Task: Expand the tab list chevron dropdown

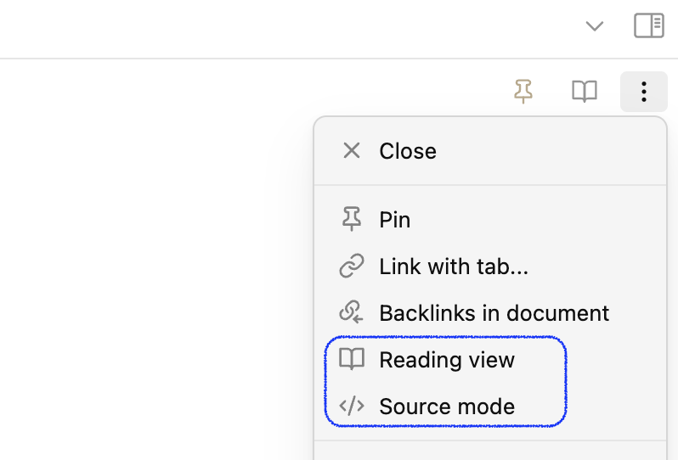Action: point(594,26)
